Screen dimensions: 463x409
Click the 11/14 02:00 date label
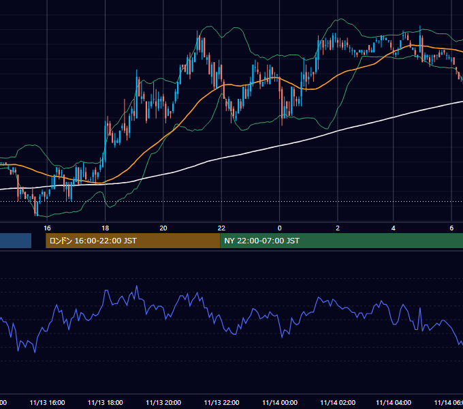pos(338,402)
